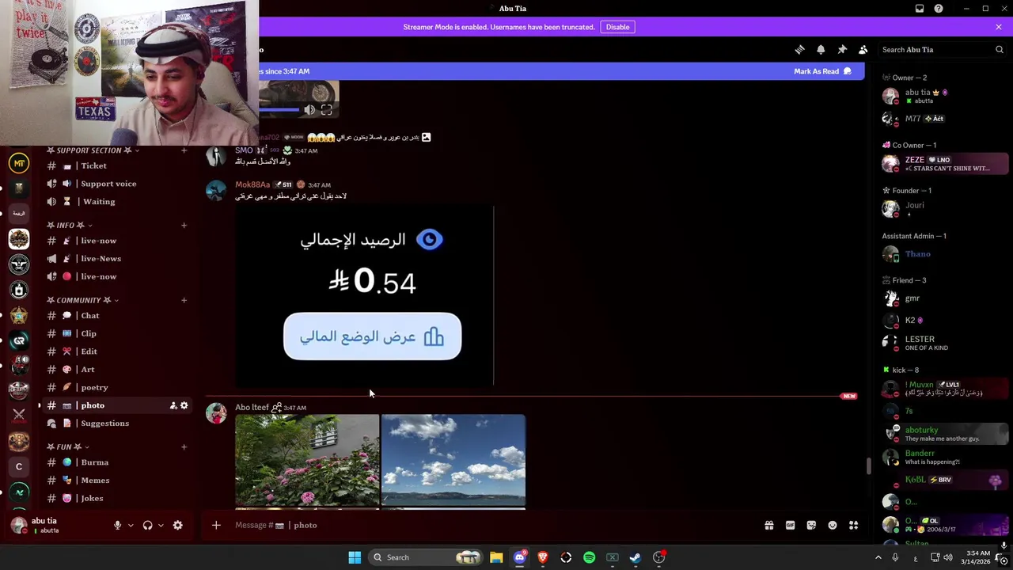Open the Threads icon in channel header

tap(799, 49)
